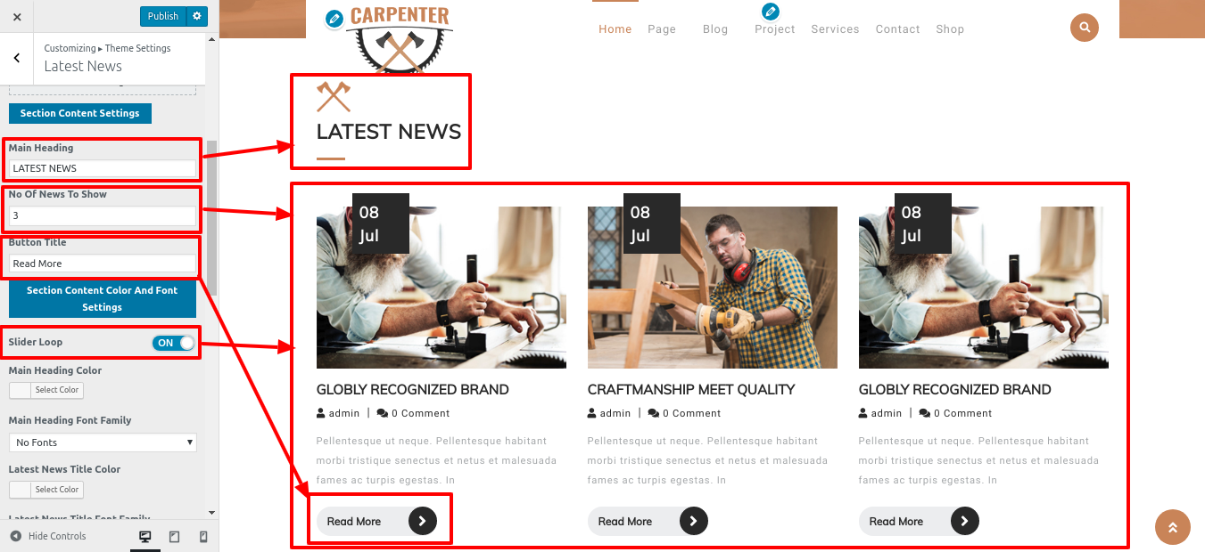Go back using the left chevron arrow

pyautogui.click(x=17, y=58)
